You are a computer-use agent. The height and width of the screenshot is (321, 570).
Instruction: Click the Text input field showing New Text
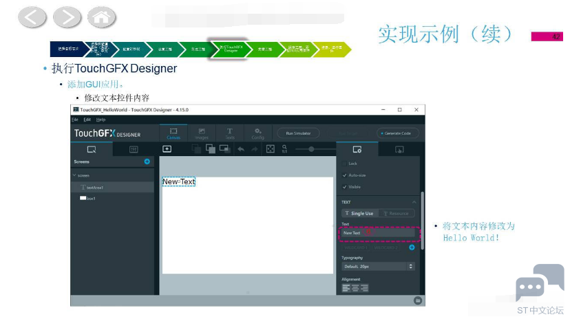click(378, 233)
